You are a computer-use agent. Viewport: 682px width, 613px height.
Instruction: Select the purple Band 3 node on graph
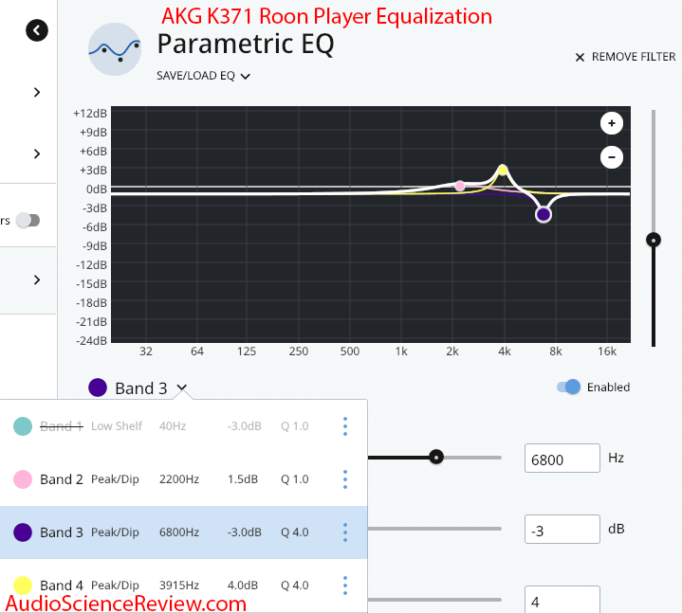(x=544, y=215)
